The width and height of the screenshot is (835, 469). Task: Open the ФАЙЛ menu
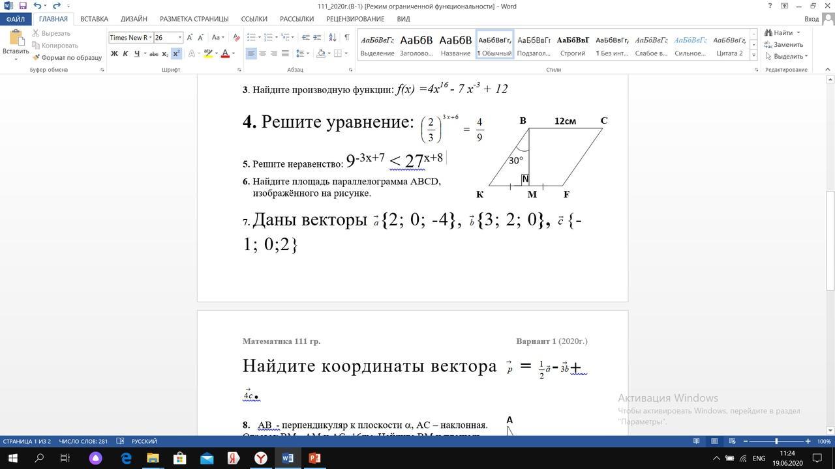16,19
